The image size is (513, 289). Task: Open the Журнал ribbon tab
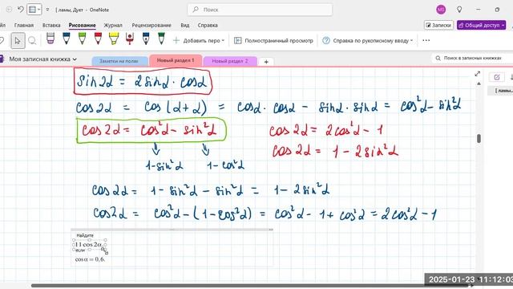pos(113,25)
